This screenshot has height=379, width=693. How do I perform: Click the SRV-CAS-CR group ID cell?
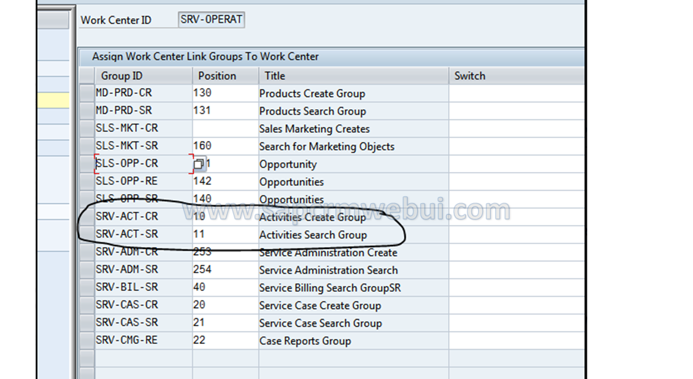point(144,305)
